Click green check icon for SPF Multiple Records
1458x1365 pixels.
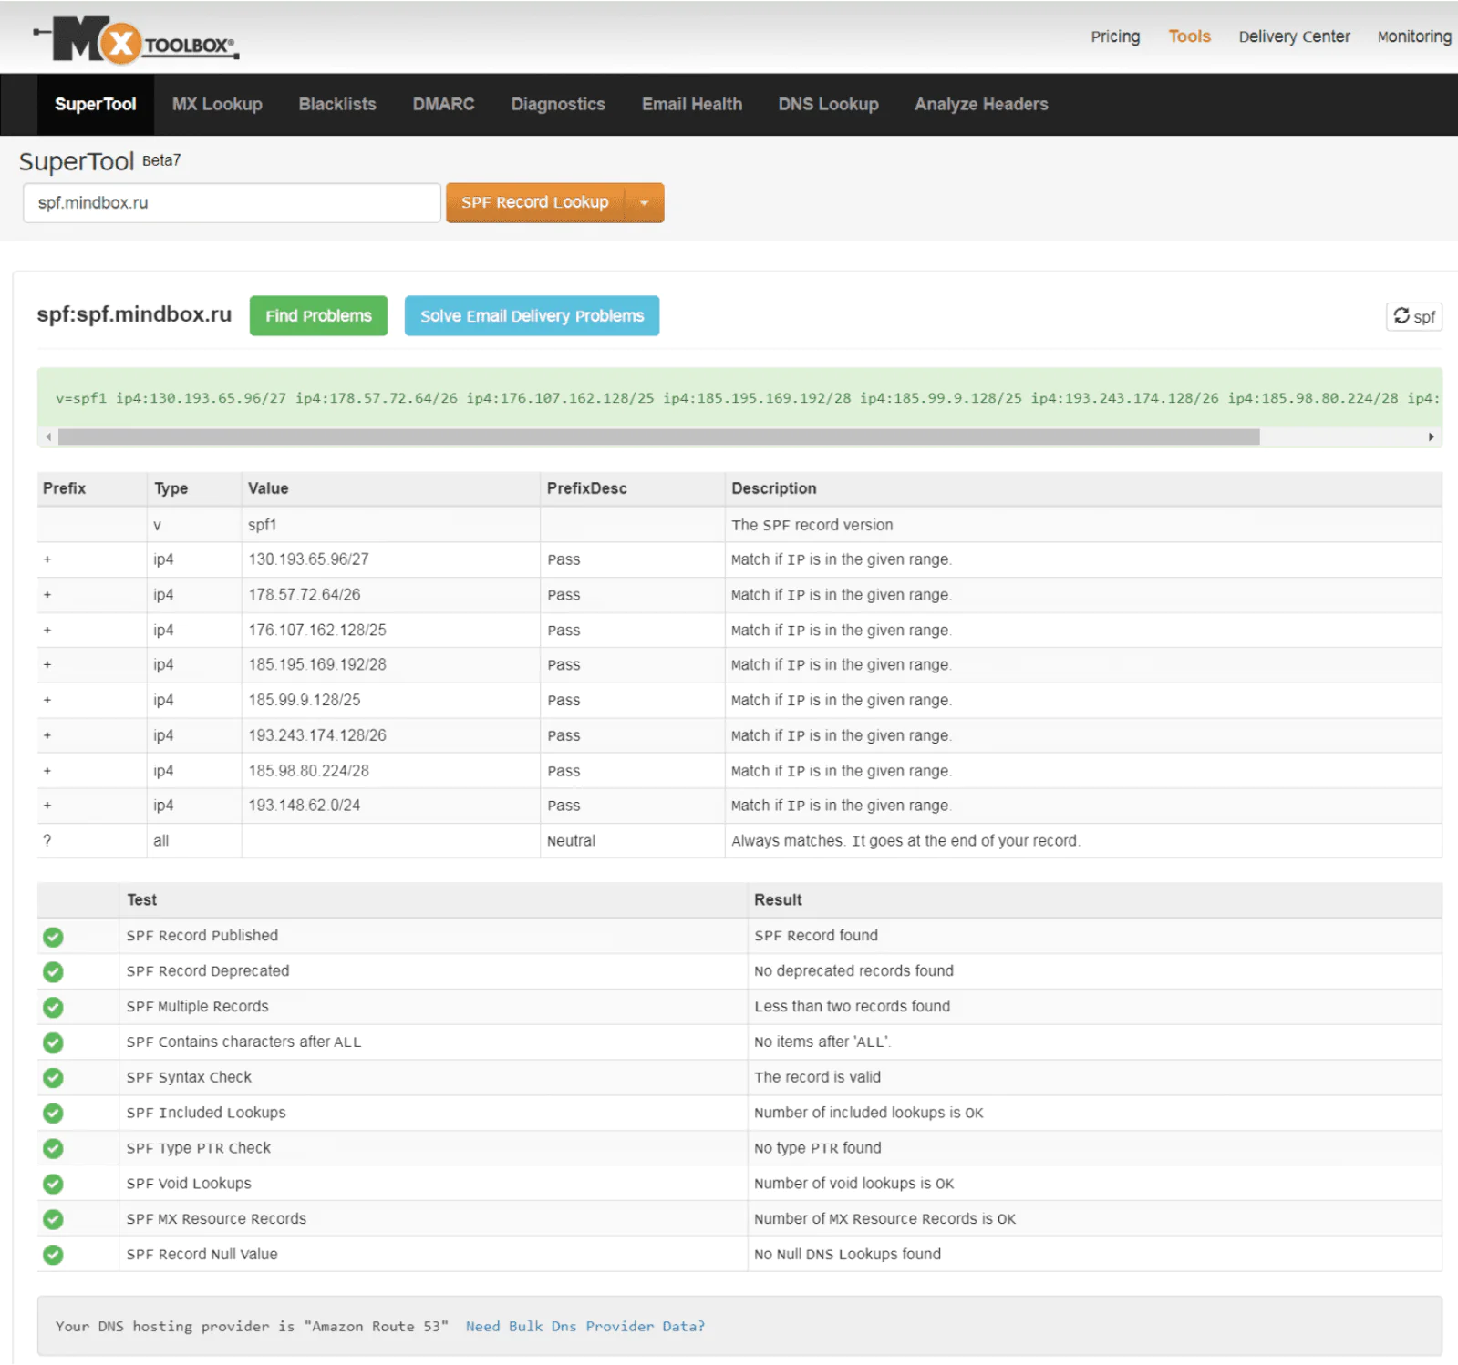tap(53, 1008)
